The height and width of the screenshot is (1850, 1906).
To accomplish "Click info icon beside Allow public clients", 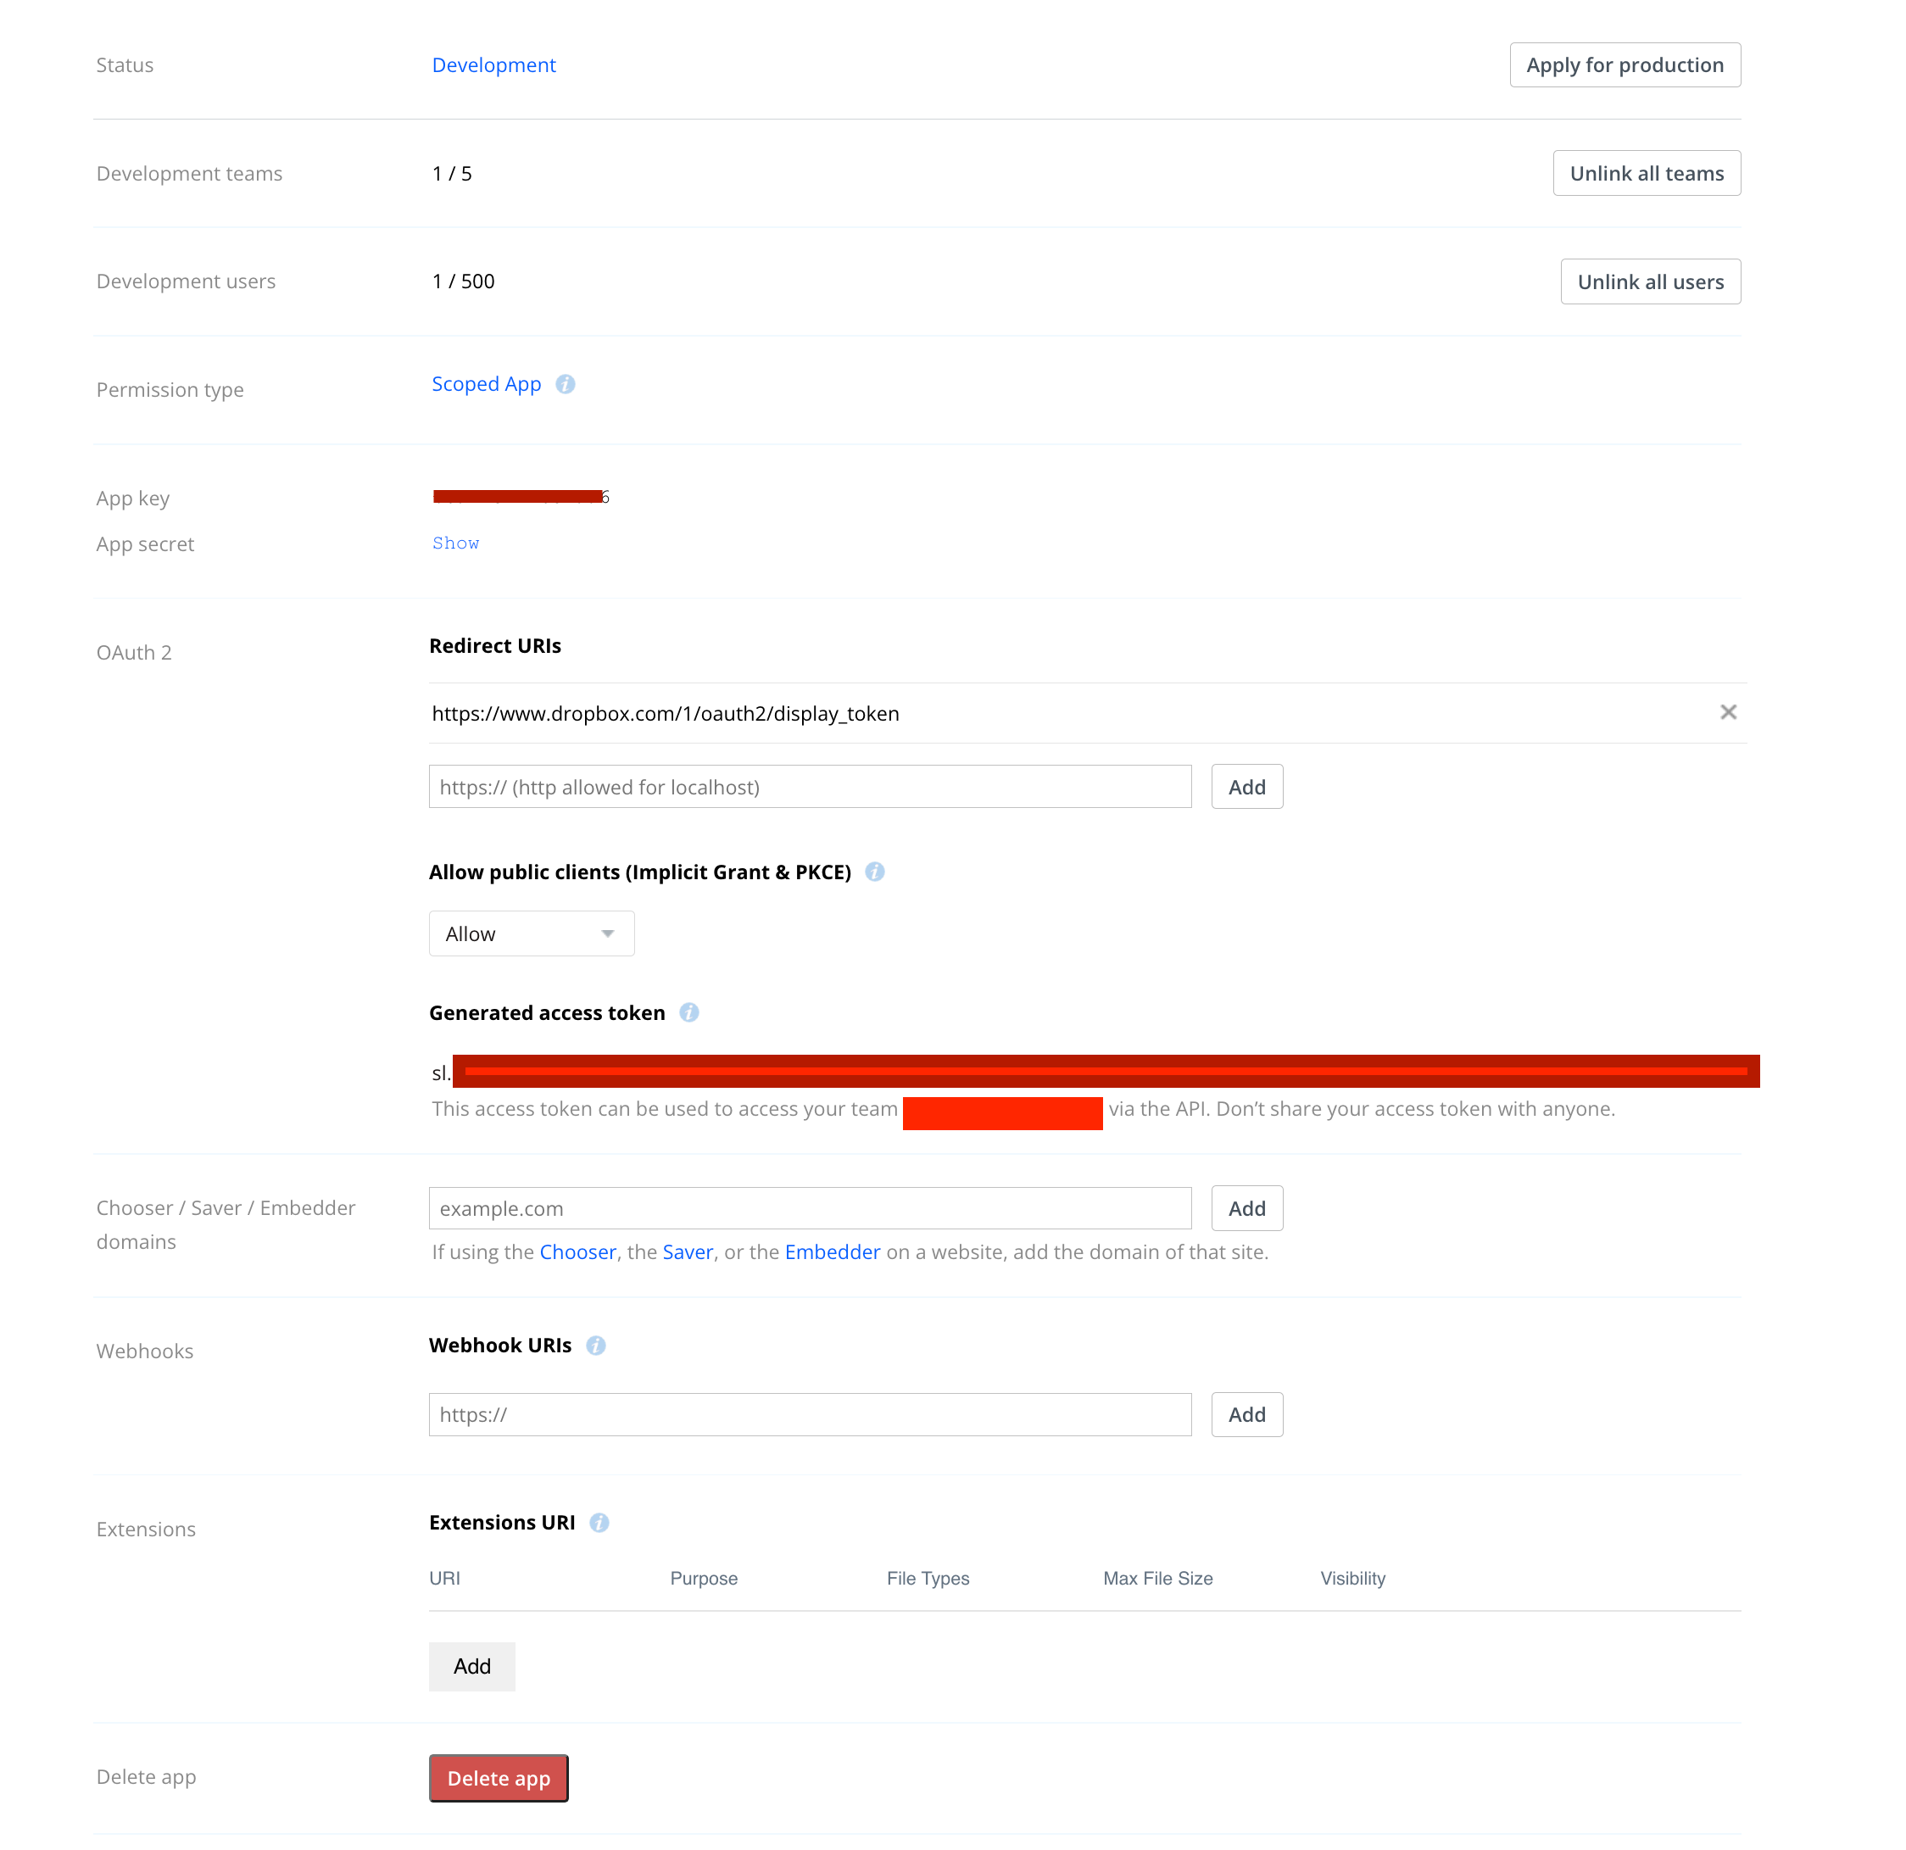I will pyautogui.click(x=874, y=872).
